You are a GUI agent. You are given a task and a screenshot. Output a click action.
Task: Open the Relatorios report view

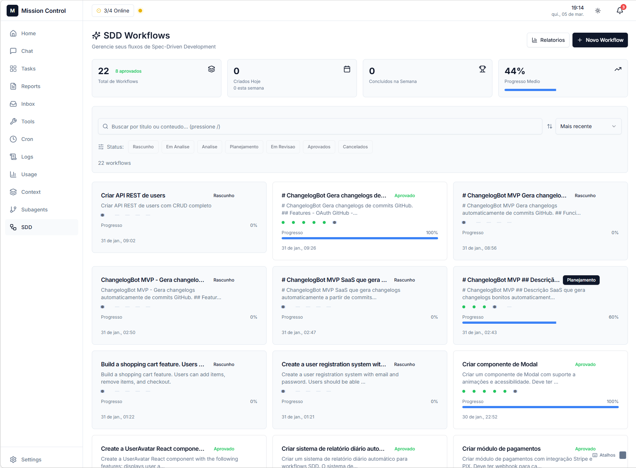[548, 40]
